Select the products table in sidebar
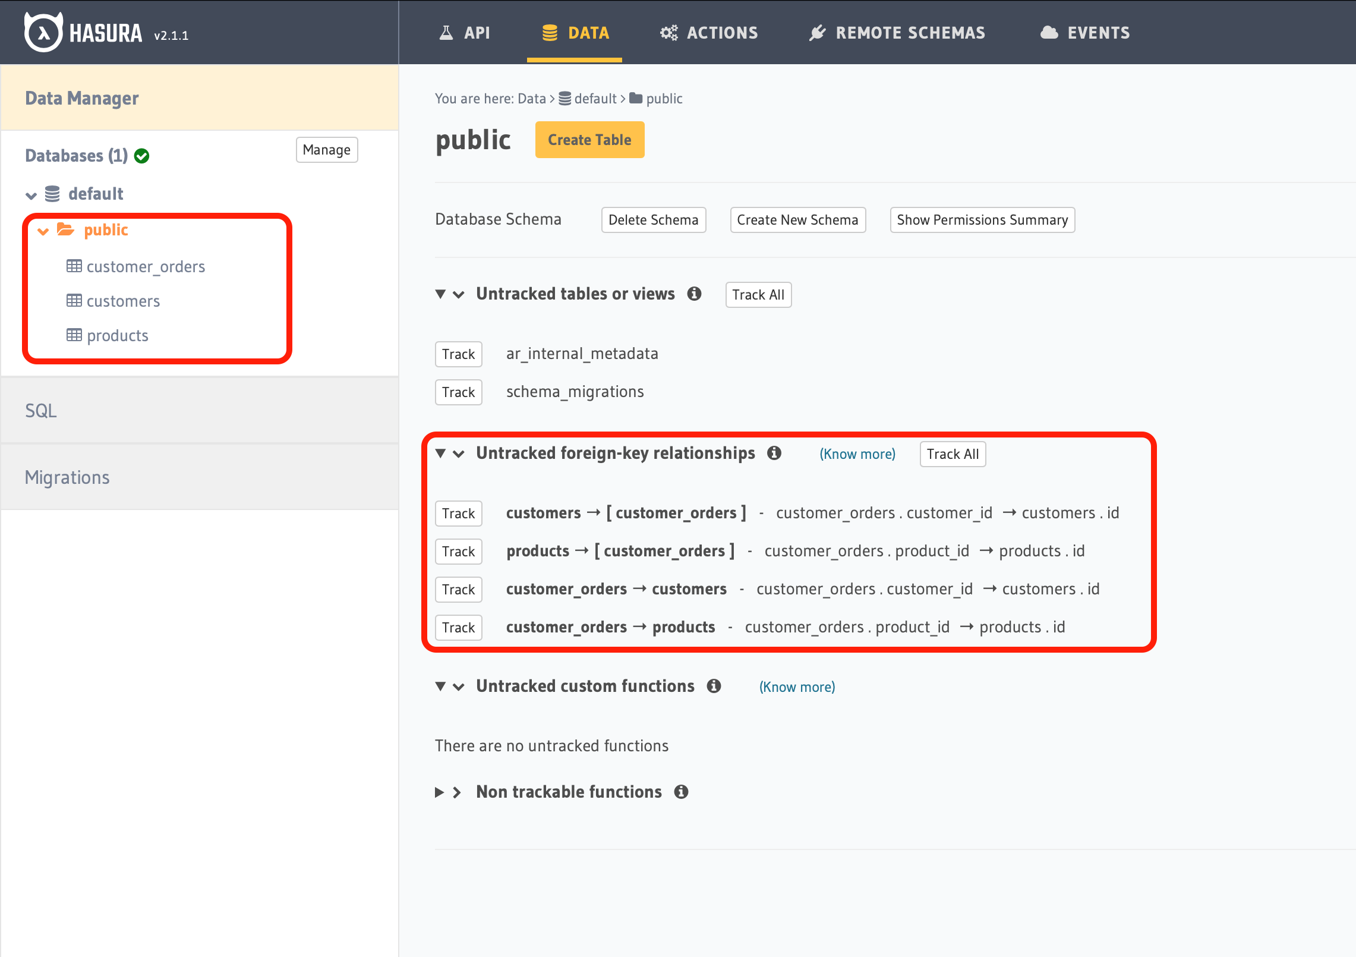 (117, 335)
